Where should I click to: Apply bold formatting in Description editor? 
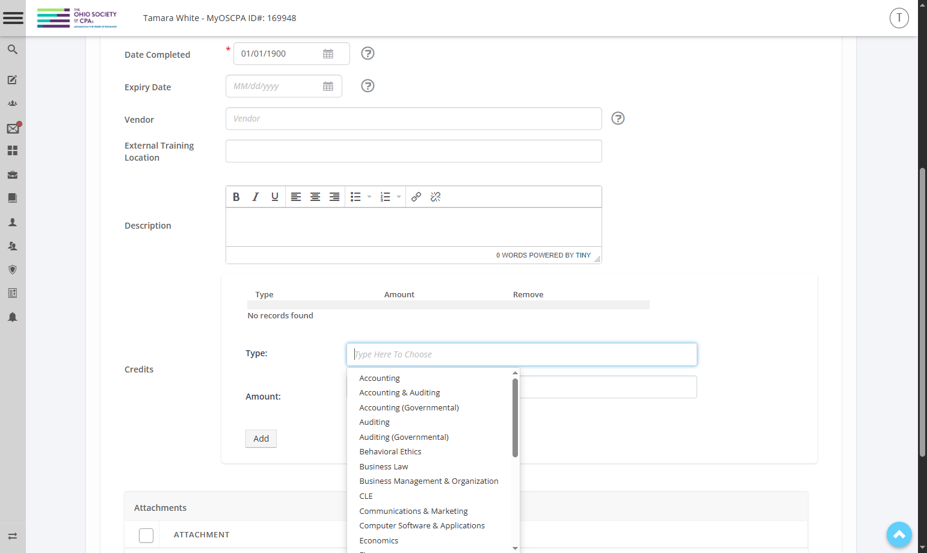click(x=236, y=197)
